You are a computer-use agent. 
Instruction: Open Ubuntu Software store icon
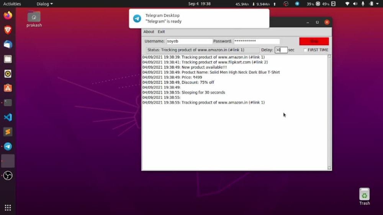tap(8, 88)
